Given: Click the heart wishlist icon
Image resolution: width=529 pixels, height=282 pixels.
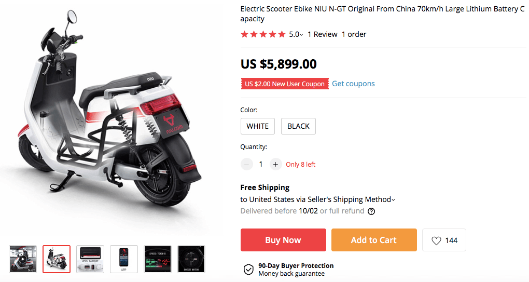Looking at the screenshot, I should pos(436,240).
